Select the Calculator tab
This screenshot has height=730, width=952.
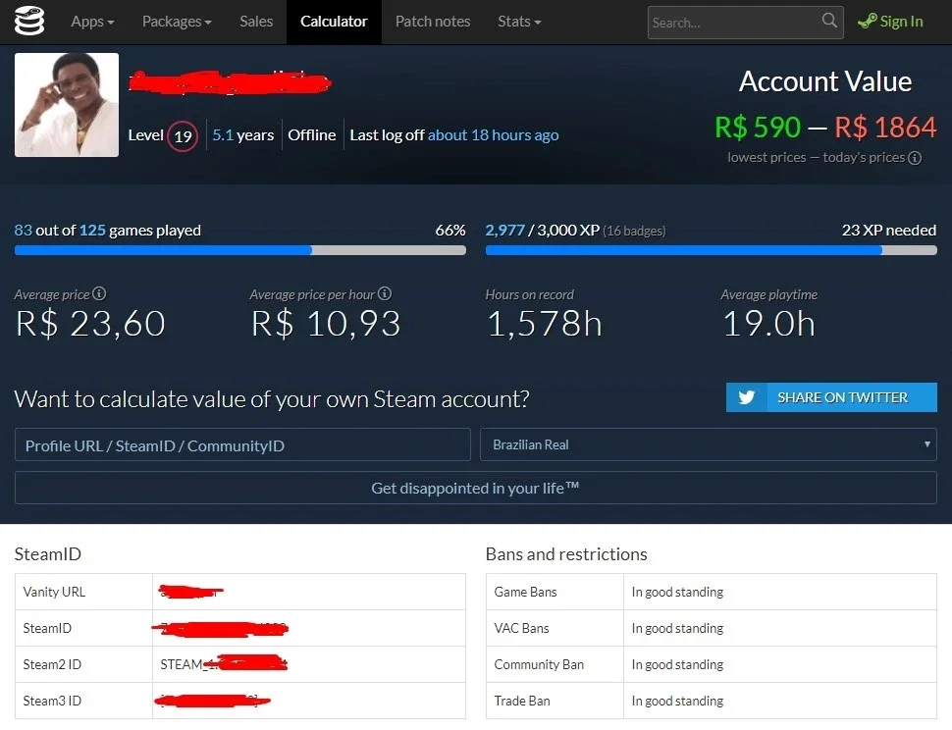click(334, 22)
